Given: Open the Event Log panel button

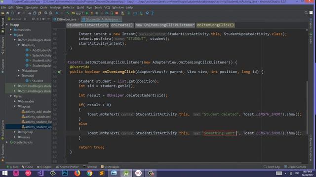Looking at the screenshot, I should tap(272, 167).
